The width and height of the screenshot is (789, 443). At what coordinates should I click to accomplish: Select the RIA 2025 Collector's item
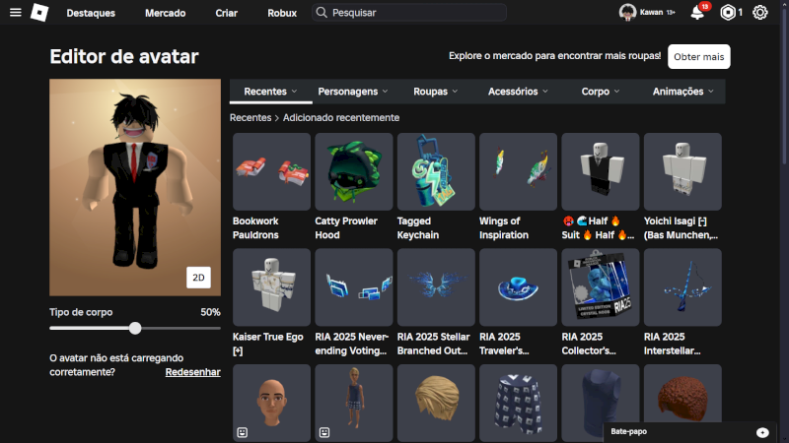tap(601, 287)
